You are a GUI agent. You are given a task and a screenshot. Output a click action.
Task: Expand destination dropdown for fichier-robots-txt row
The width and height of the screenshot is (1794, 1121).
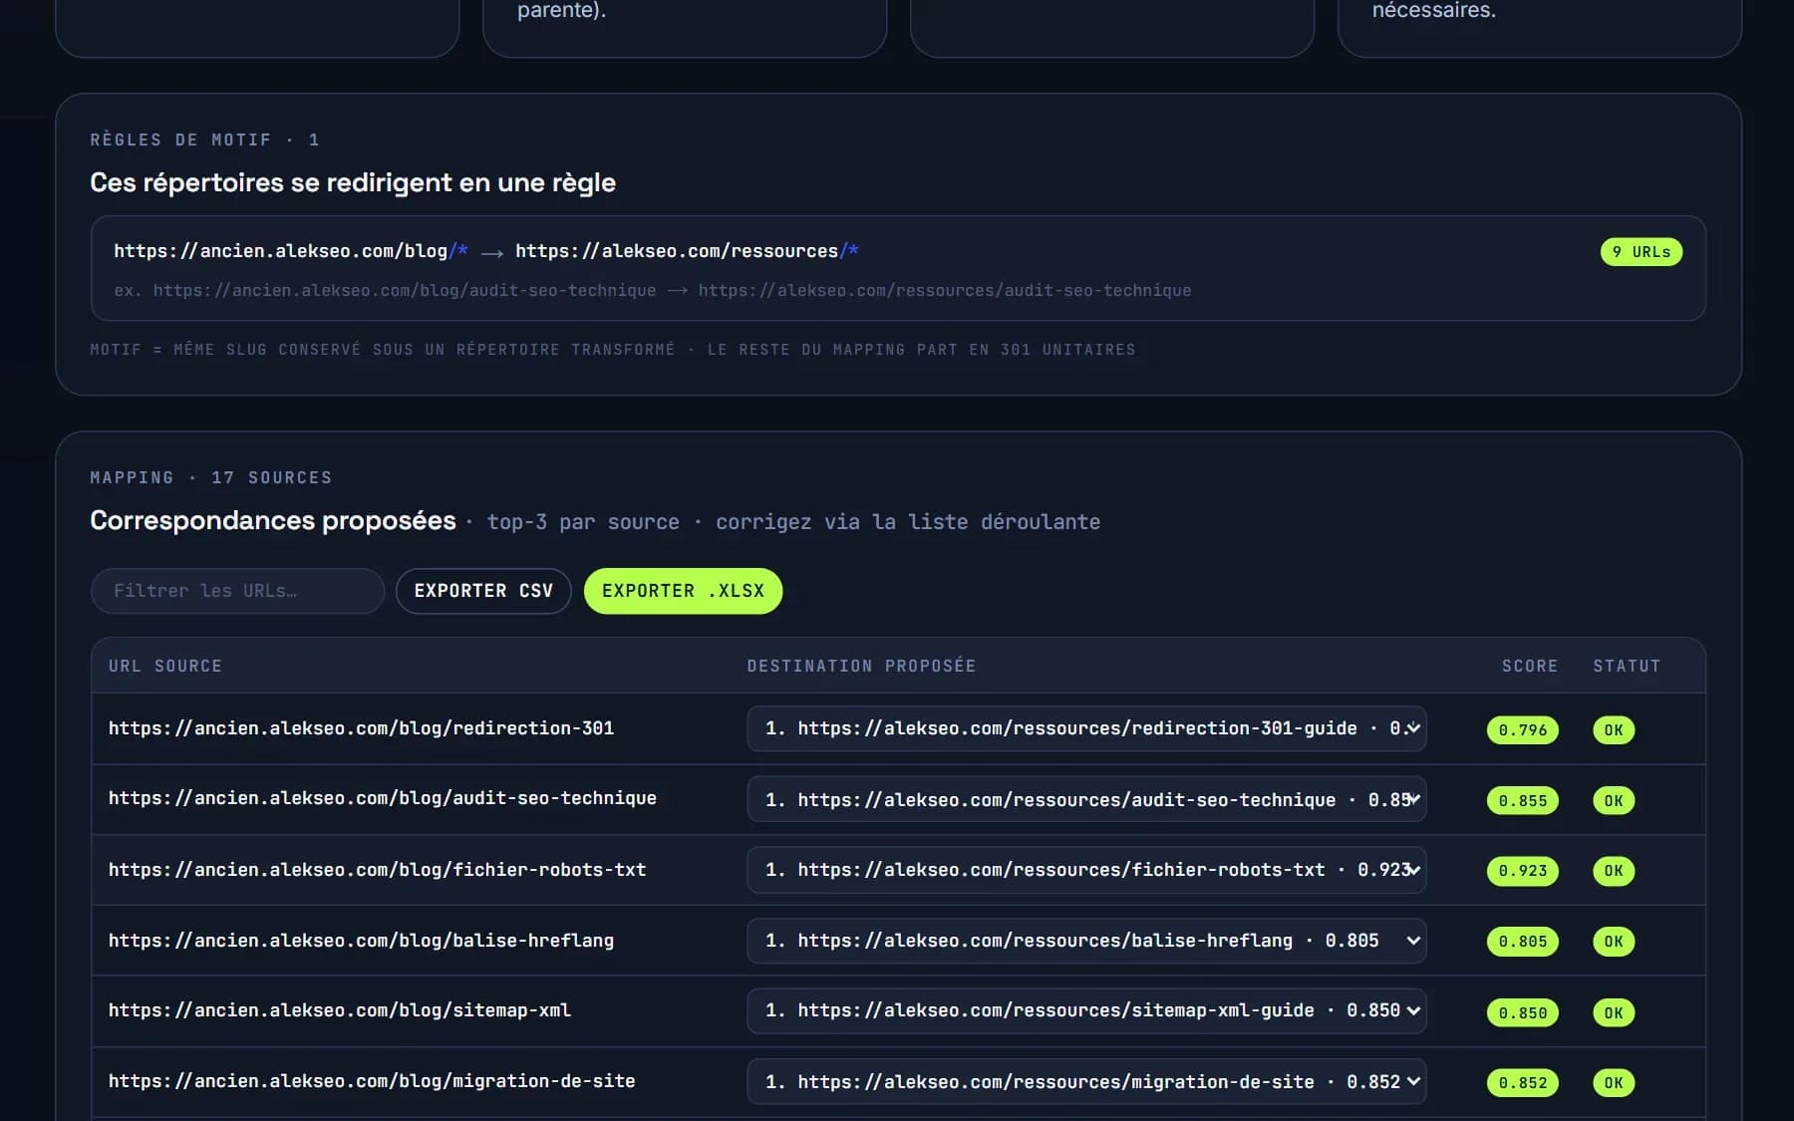tap(1086, 870)
